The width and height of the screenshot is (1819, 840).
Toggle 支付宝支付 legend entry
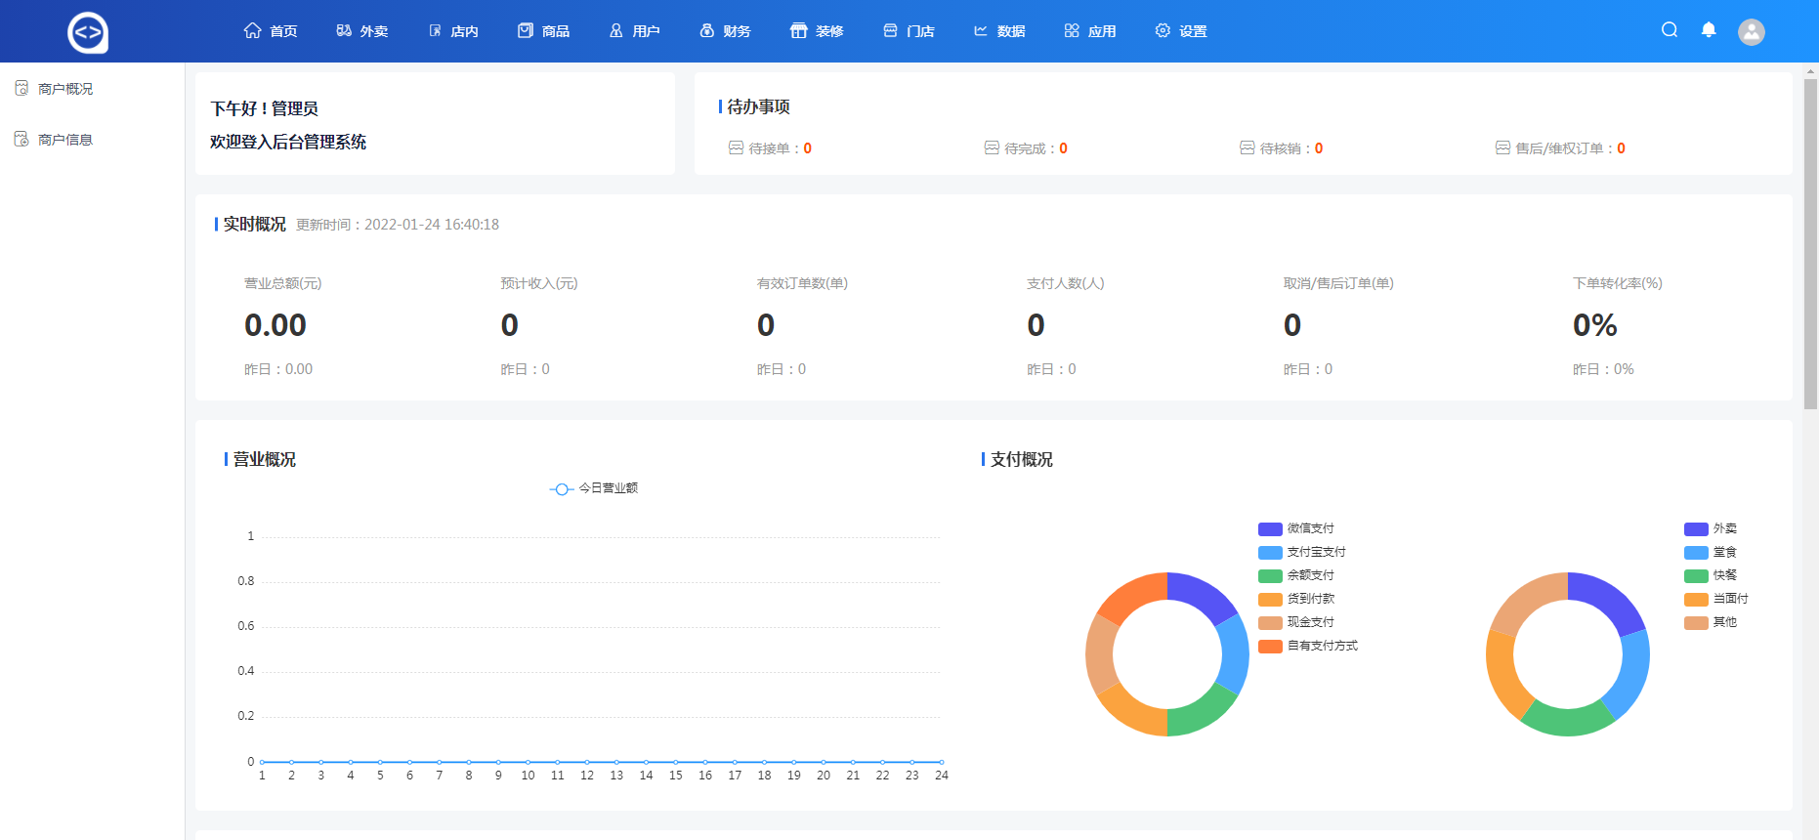pos(1302,552)
